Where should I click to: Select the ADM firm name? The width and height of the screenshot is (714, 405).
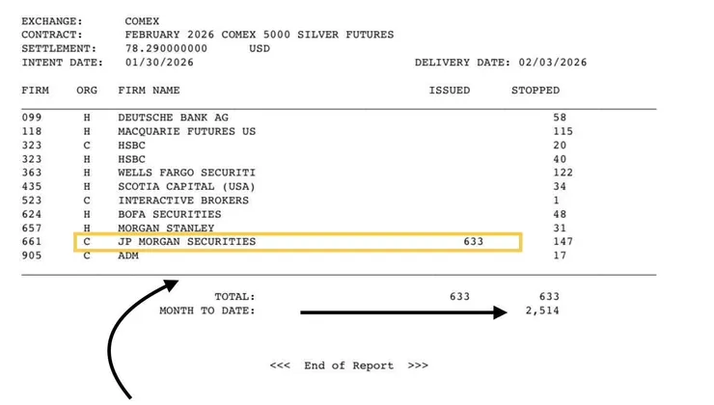(128, 256)
